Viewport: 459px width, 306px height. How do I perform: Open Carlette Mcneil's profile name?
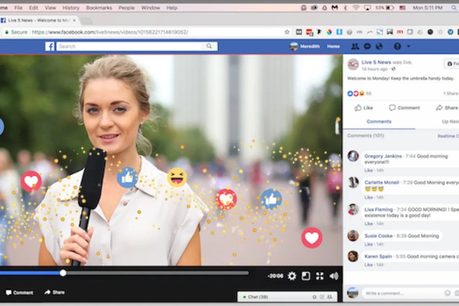coord(382,182)
